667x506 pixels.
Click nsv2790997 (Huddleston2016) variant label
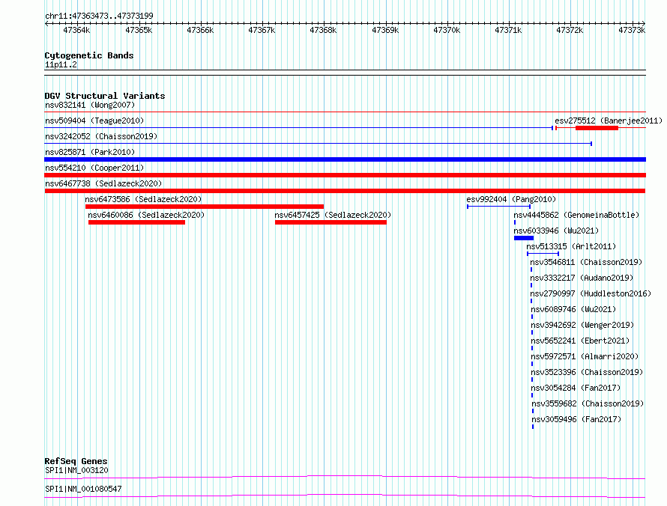(x=591, y=293)
